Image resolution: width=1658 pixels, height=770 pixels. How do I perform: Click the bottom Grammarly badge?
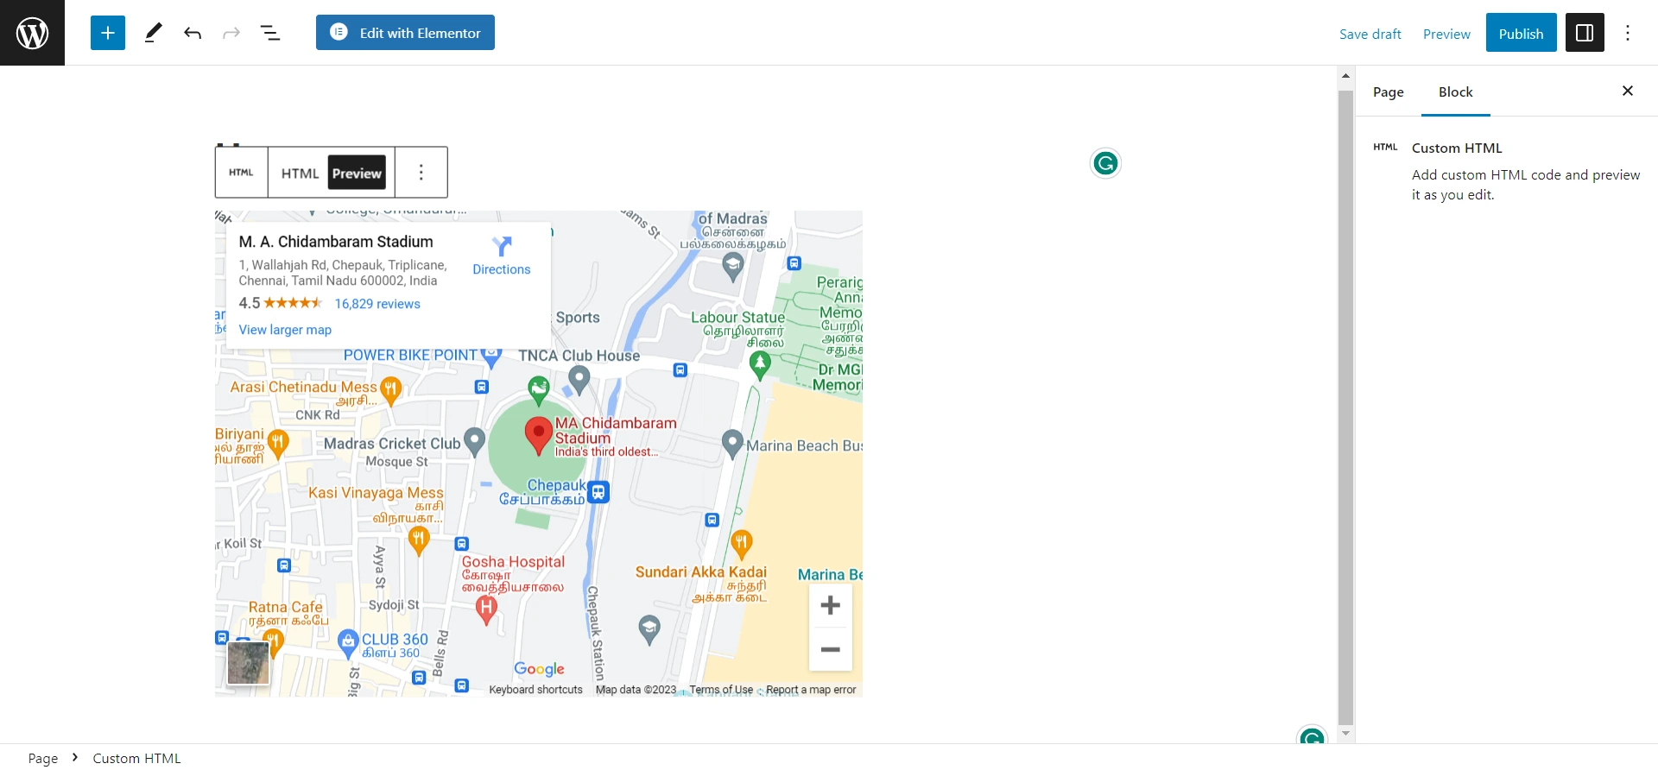point(1312,735)
